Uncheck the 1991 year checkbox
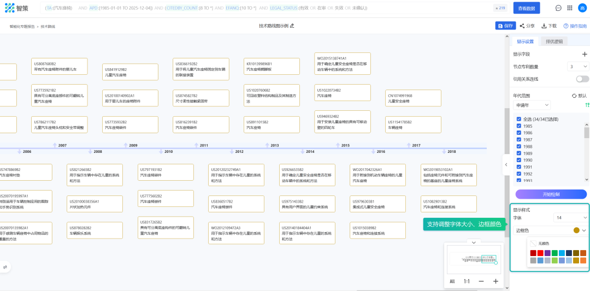Viewport: 590px width, 291px height. (519, 167)
